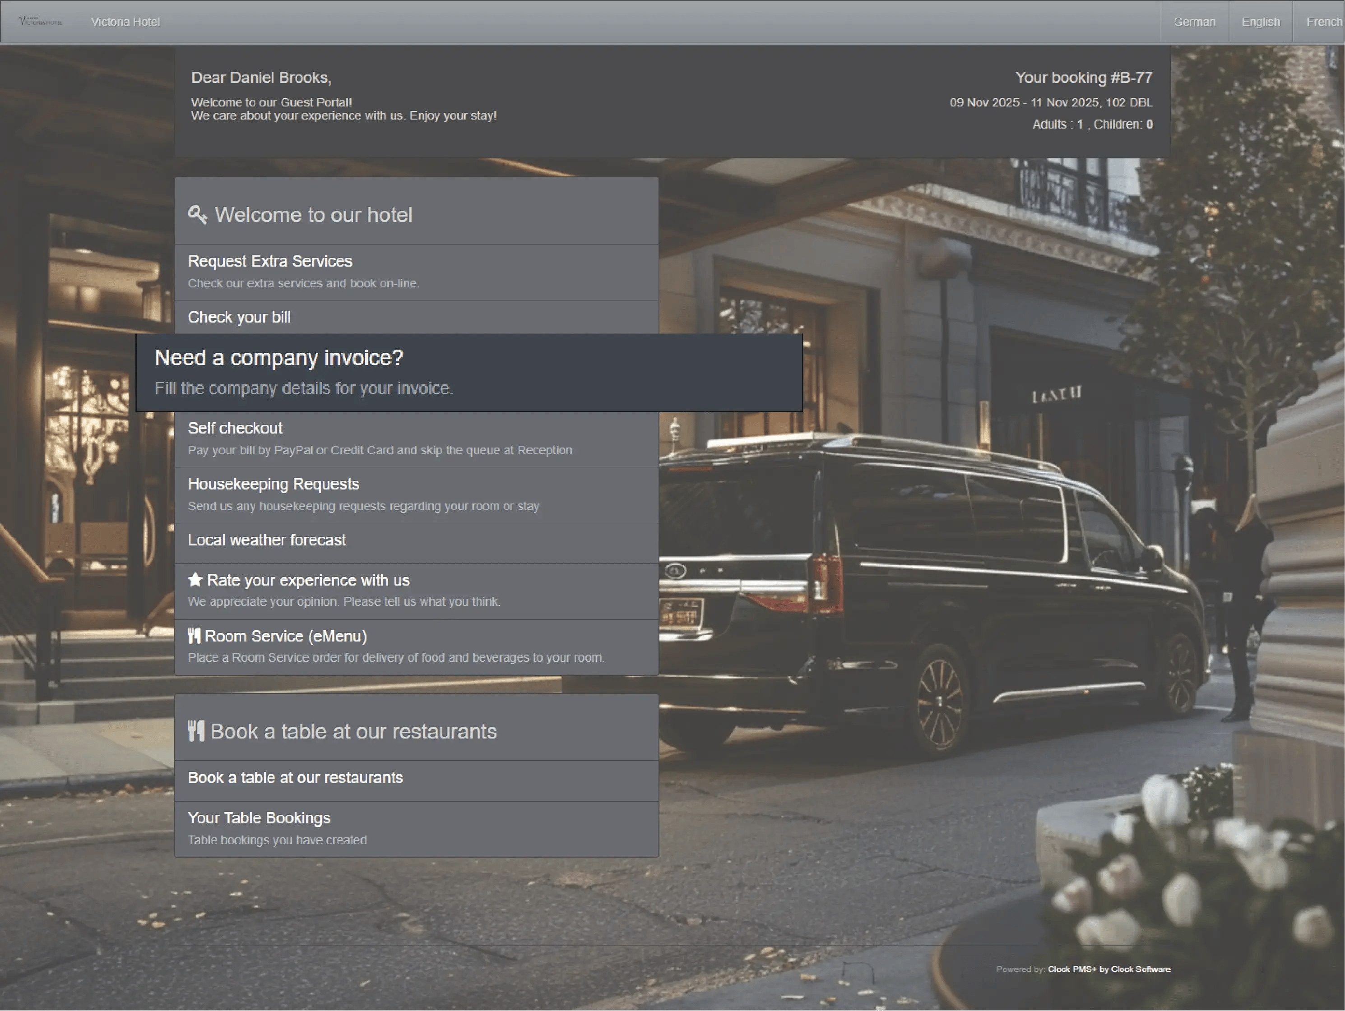Click the key icon beside Welcome heading
The image size is (1345, 1011).
[197, 215]
